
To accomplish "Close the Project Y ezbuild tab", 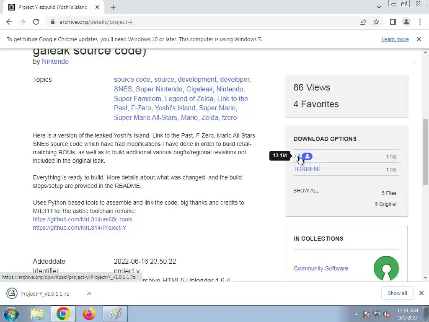I will tap(97, 7).
